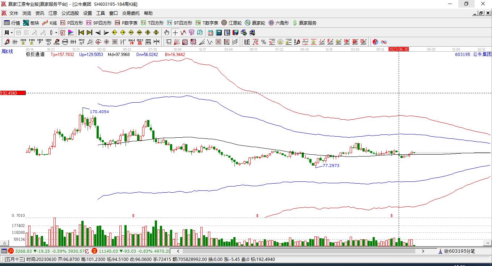
Task: Open the 江恩 menu
Action: tap(53, 13)
